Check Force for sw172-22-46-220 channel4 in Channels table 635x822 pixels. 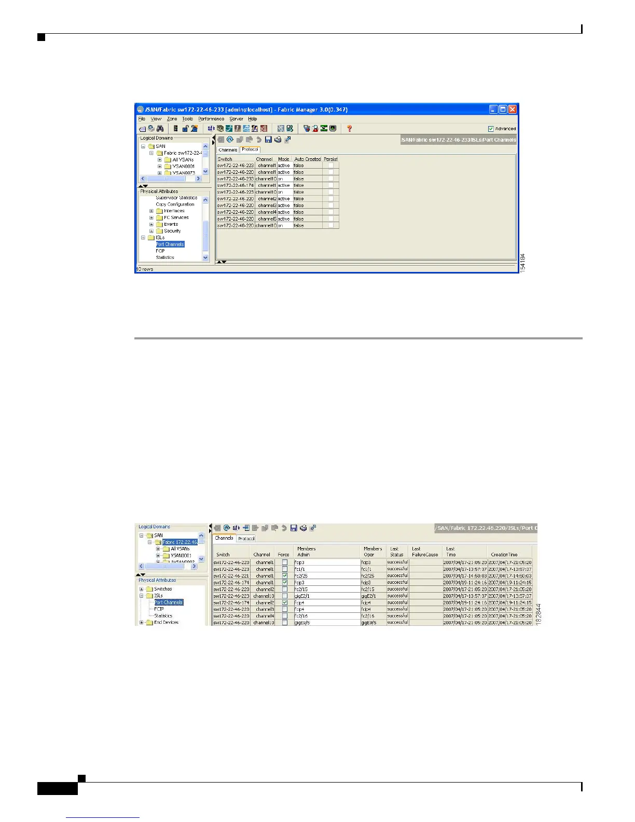pyautogui.click(x=284, y=616)
